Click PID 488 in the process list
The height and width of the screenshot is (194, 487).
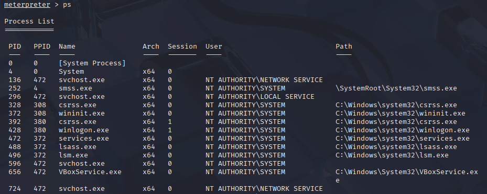pos(15,147)
